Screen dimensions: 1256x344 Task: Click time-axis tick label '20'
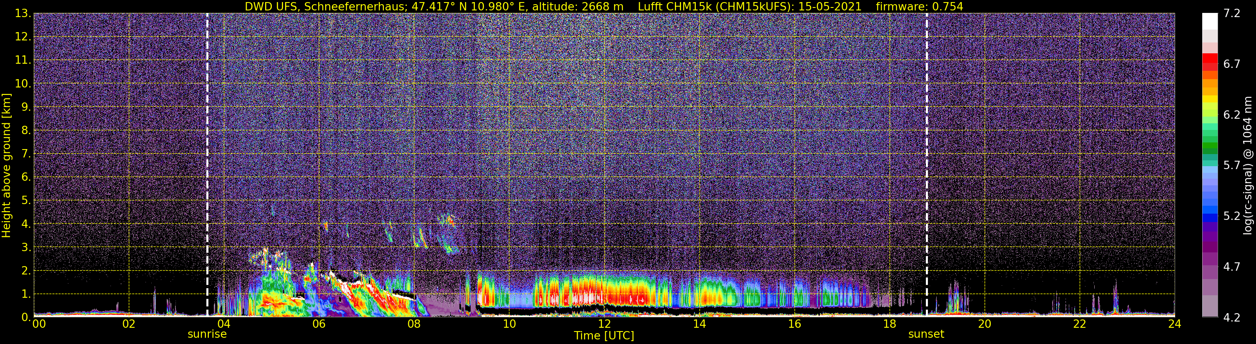985,324
